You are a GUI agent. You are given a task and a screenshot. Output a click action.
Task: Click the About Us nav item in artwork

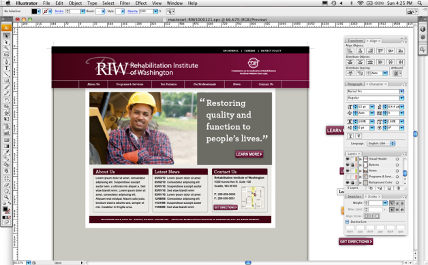(93, 84)
